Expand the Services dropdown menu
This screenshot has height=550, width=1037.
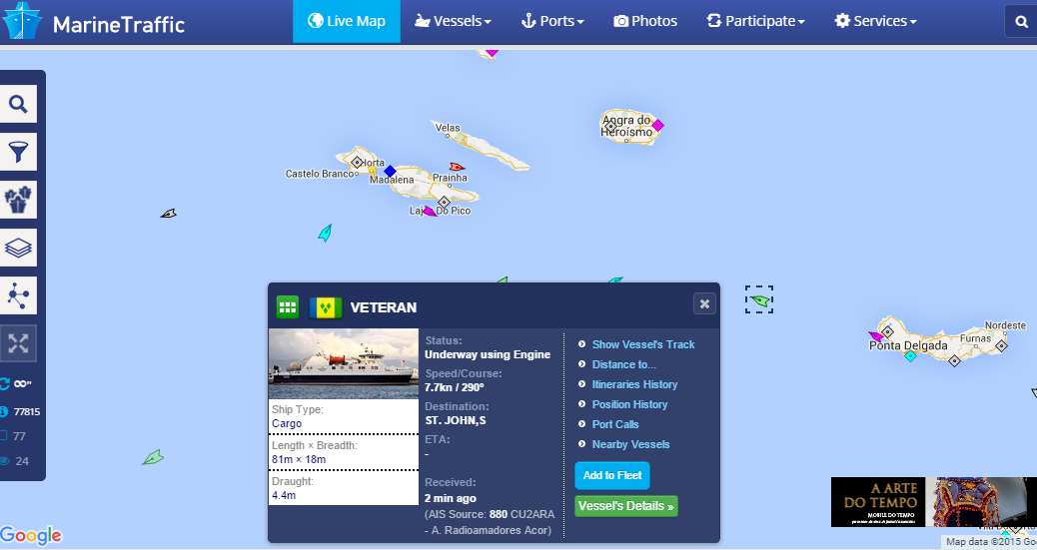point(875,21)
